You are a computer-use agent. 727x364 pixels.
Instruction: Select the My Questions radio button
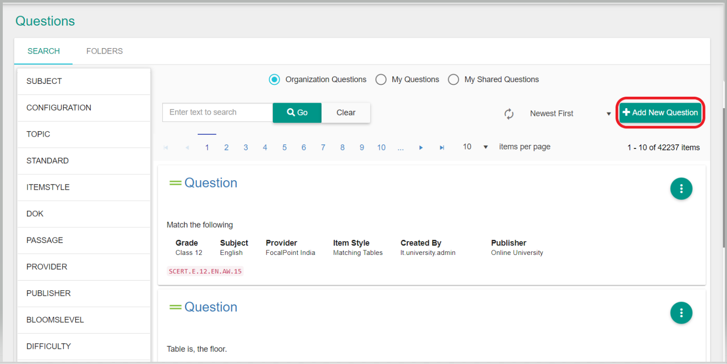click(381, 80)
